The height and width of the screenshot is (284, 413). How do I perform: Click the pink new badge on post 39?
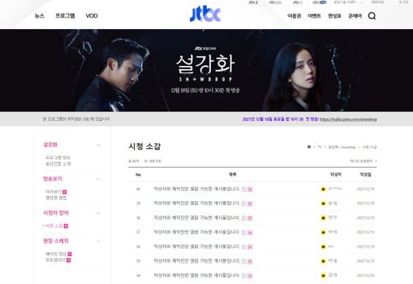250,204
